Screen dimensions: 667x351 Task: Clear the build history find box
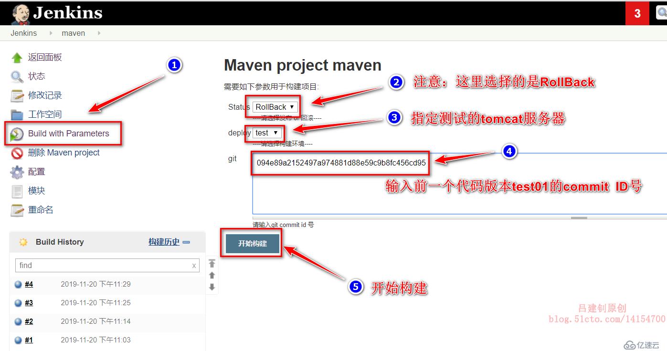point(194,266)
